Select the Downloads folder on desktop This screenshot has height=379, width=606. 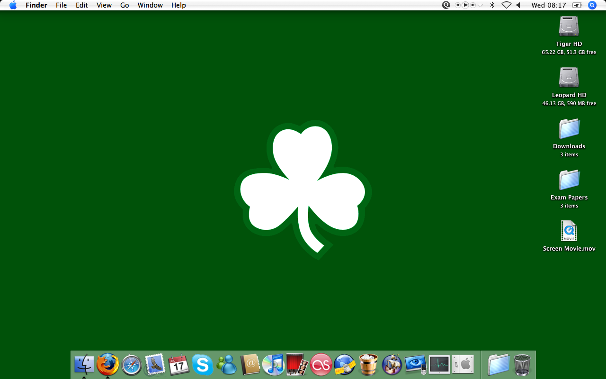pyautogui.click(x=569, y=129)
